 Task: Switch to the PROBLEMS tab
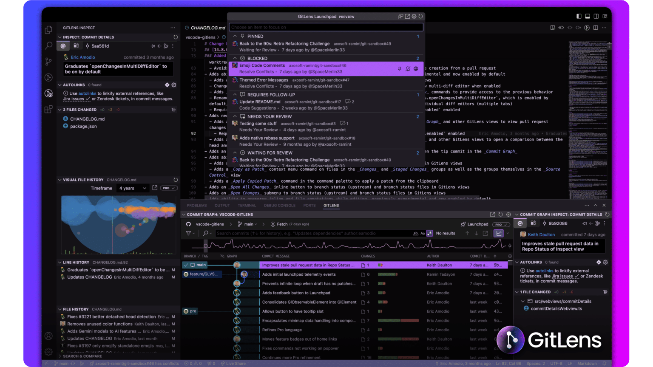(x=196, y=205)
